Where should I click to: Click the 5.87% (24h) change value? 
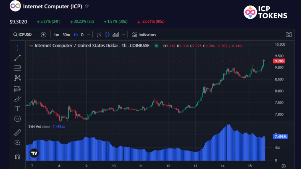click(x=48, y=21)
